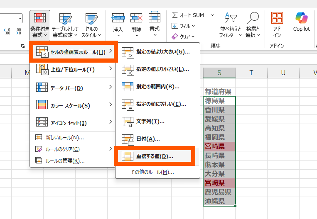Open アイコン セット submenu
317x219 pixels.
[74, 122]
